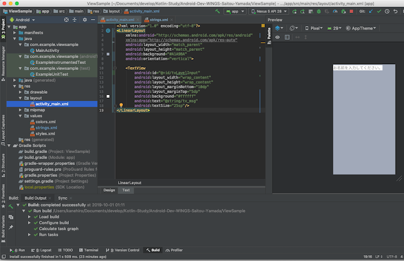Toggle the blueprint columns icon in Preview
The width and height of the screenshot is (404, 261).
[287, 37]
